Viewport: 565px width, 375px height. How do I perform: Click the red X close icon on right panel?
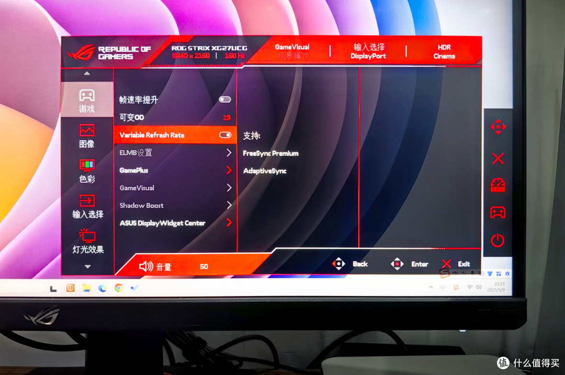(x=498, y=158)
